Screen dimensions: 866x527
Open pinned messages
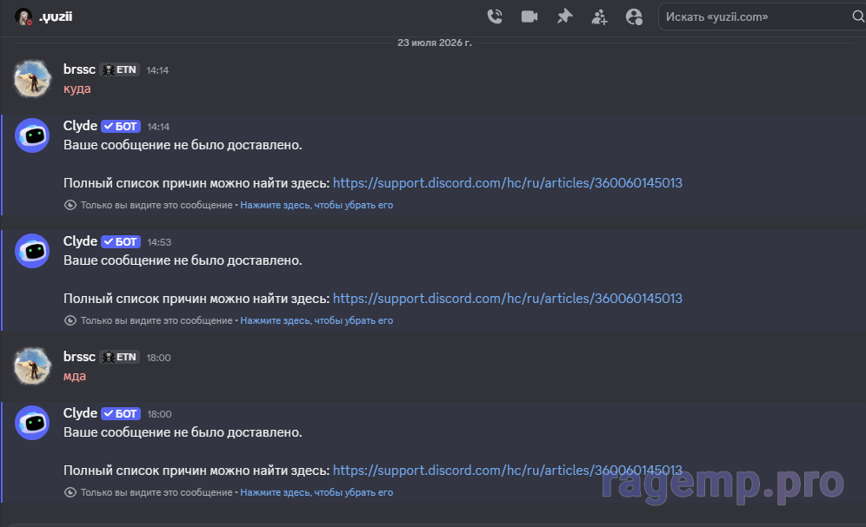pos(564,16)
